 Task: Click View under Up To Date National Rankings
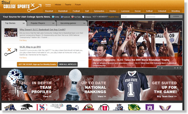102,97
